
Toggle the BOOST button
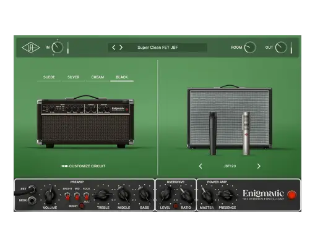click(x=82, y=206)
